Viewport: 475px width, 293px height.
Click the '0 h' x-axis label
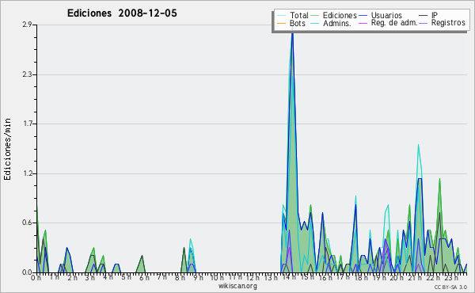[x=36, y=278]
